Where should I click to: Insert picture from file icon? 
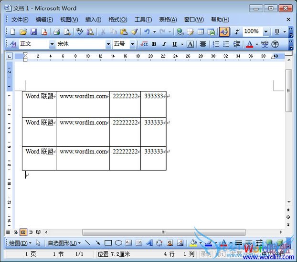(180, 243)
